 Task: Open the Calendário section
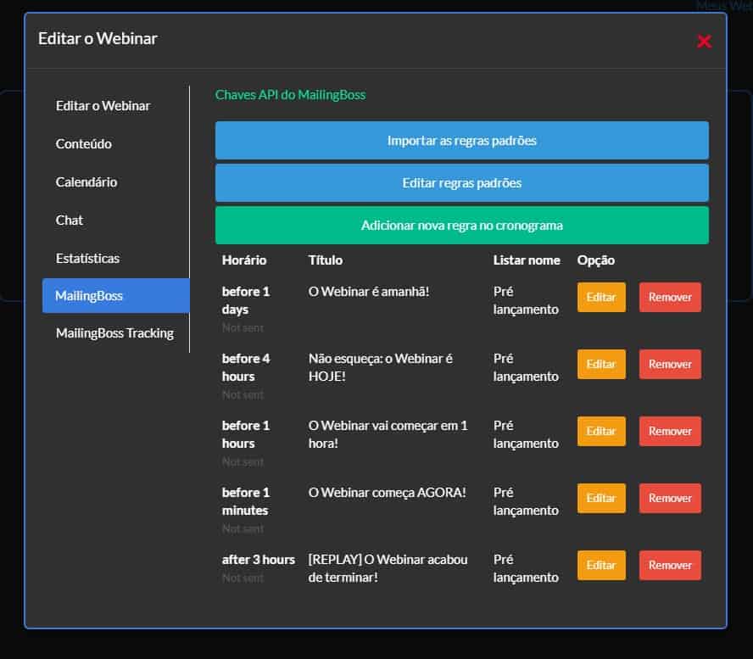pos(86,182)
